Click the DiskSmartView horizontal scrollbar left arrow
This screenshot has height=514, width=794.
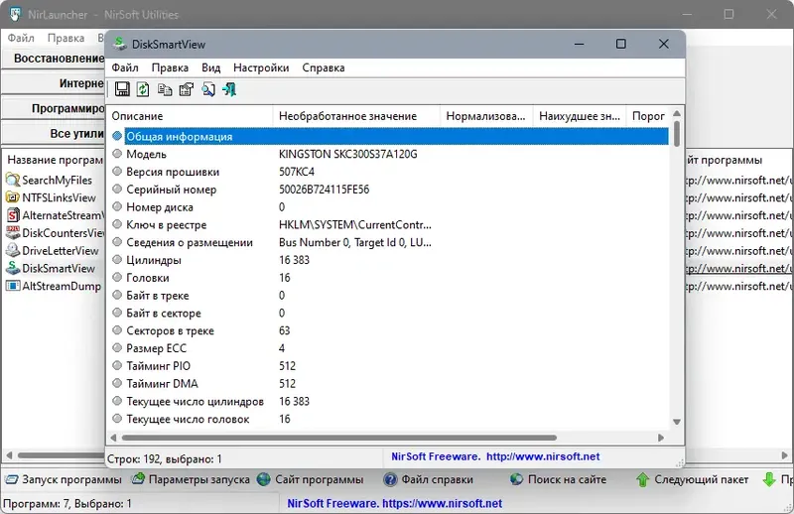(x=113, y=438)
